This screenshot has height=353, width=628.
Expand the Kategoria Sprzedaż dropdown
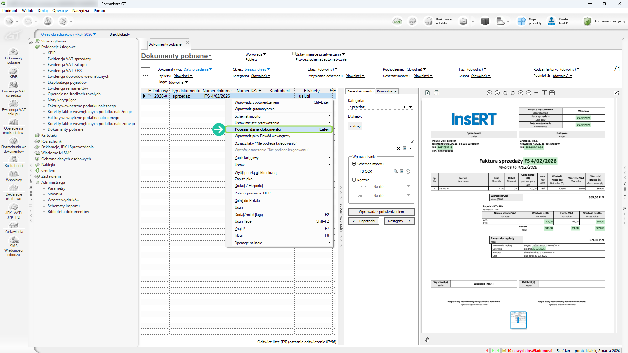(410, 107)
